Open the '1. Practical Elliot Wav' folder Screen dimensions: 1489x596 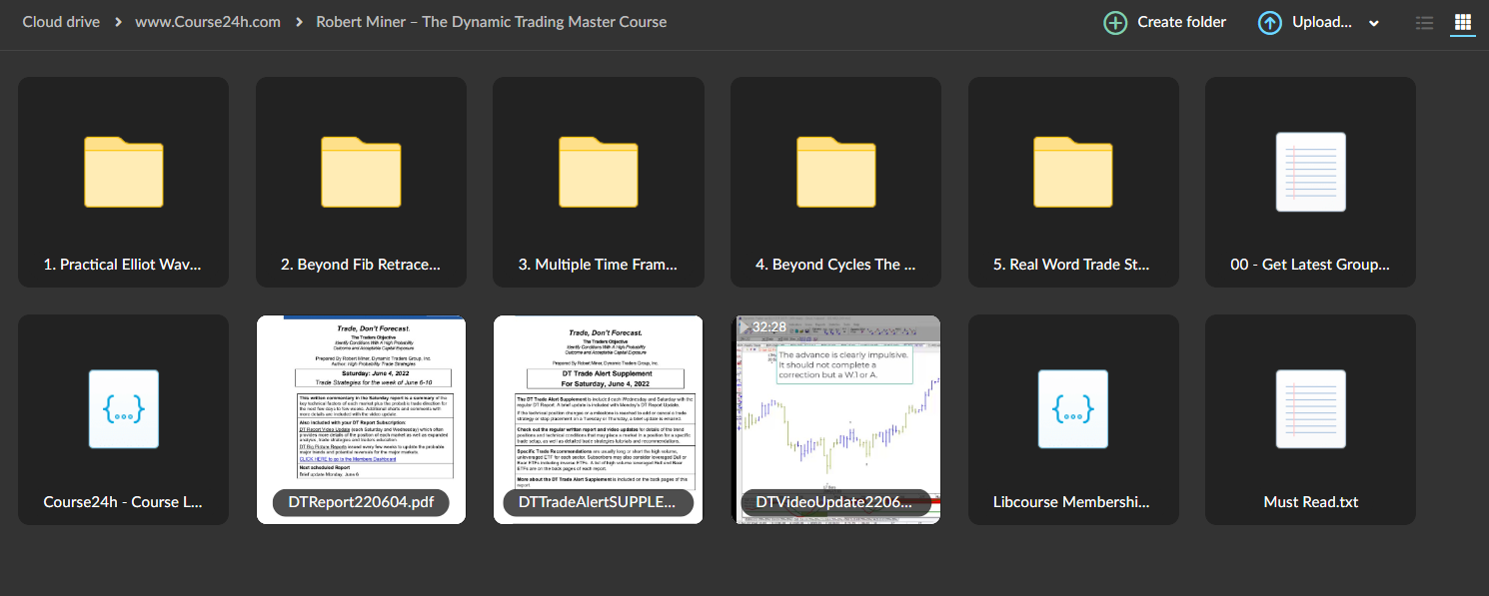click(123, 172)
